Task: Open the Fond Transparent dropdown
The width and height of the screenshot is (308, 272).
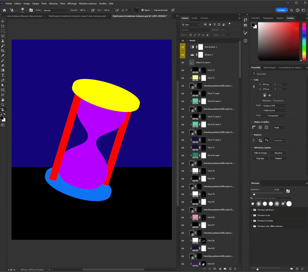Action: 277,116
